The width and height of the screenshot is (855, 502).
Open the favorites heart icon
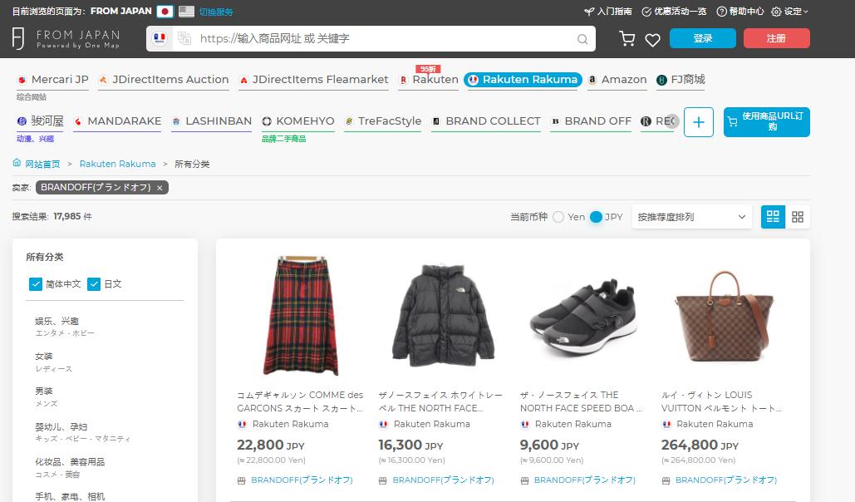point(652,39)
